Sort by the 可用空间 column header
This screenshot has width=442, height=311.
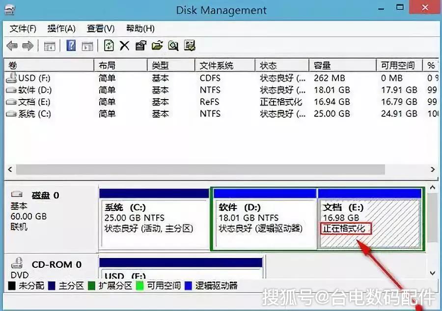point(399,66)
